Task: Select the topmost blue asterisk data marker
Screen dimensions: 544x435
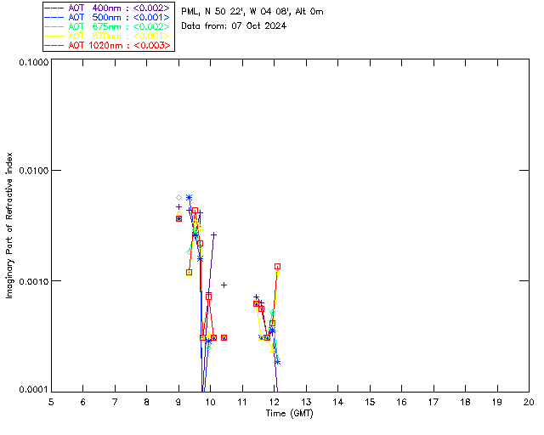Action: 189,198
